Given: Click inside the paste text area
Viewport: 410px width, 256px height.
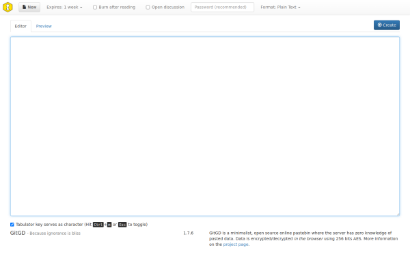Looking at the screenshot, I should click(205, 126).
